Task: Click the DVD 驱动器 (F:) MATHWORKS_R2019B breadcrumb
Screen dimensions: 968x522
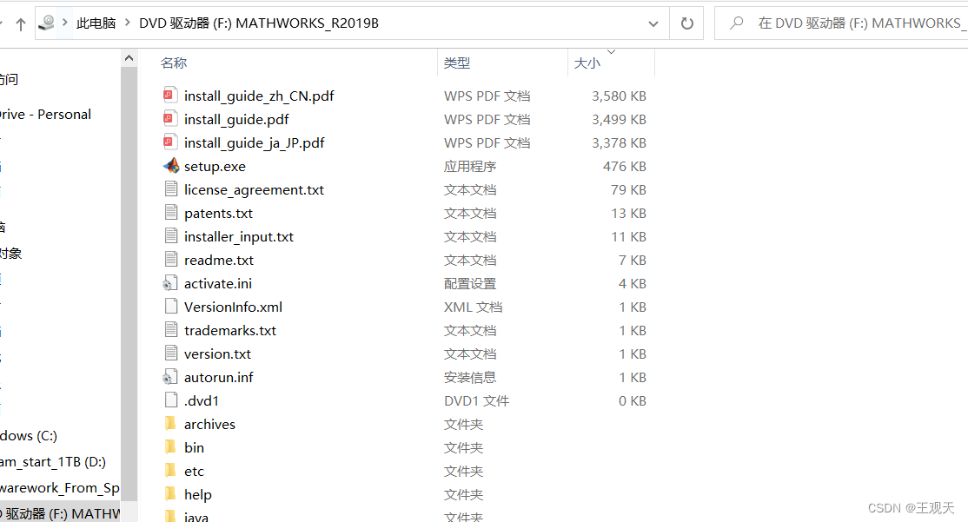Action: 259,23
